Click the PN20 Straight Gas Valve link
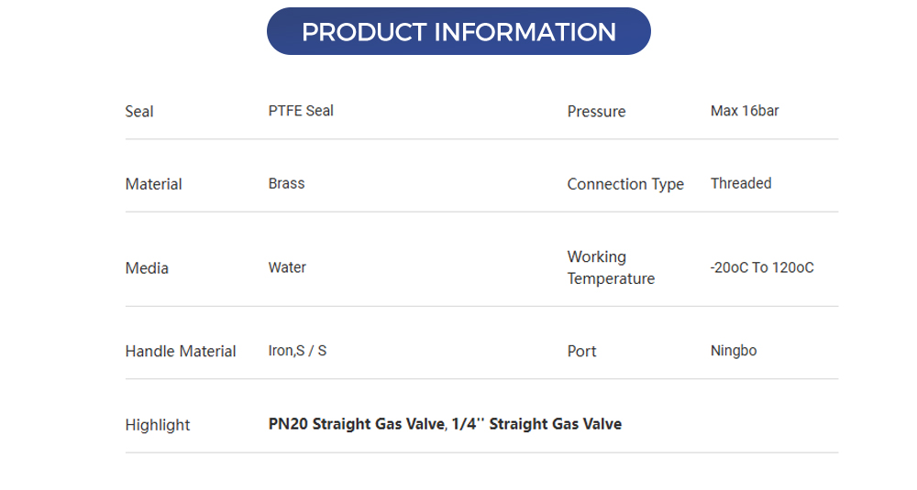Screen dimensions: 917x490 356,424
